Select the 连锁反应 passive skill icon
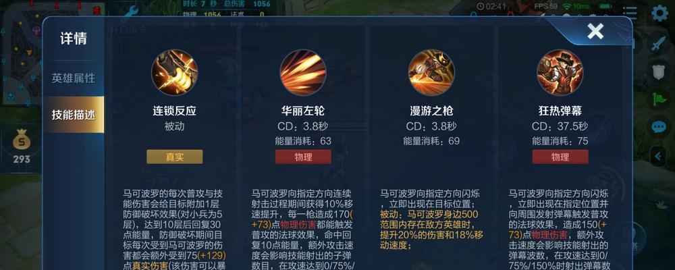This screenshot has height=270, width=675. [175, 72]
